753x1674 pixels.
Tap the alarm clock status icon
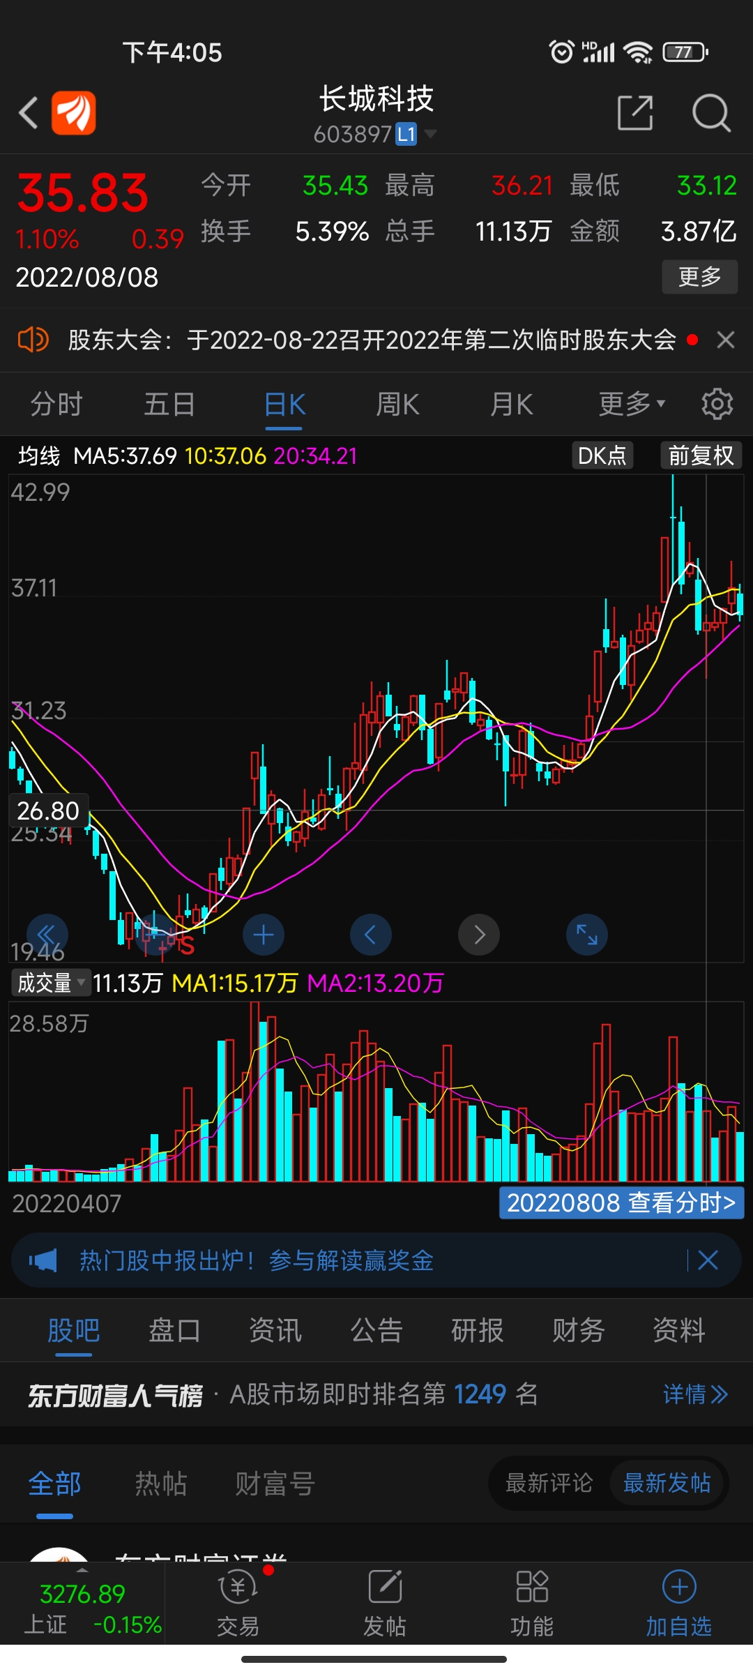click(561, 52)
